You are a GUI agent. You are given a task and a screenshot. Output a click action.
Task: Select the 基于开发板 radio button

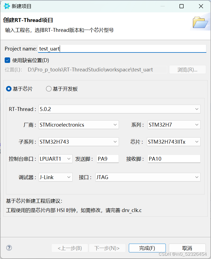49,89
